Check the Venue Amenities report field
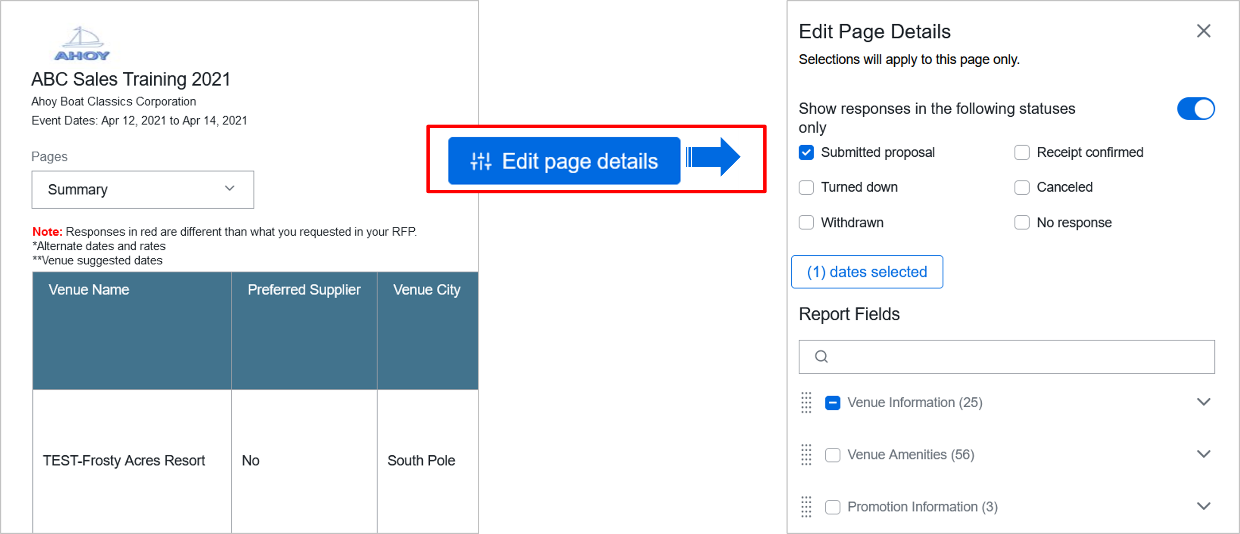Viewport: 1240px width, 534px height. [832, 455]
